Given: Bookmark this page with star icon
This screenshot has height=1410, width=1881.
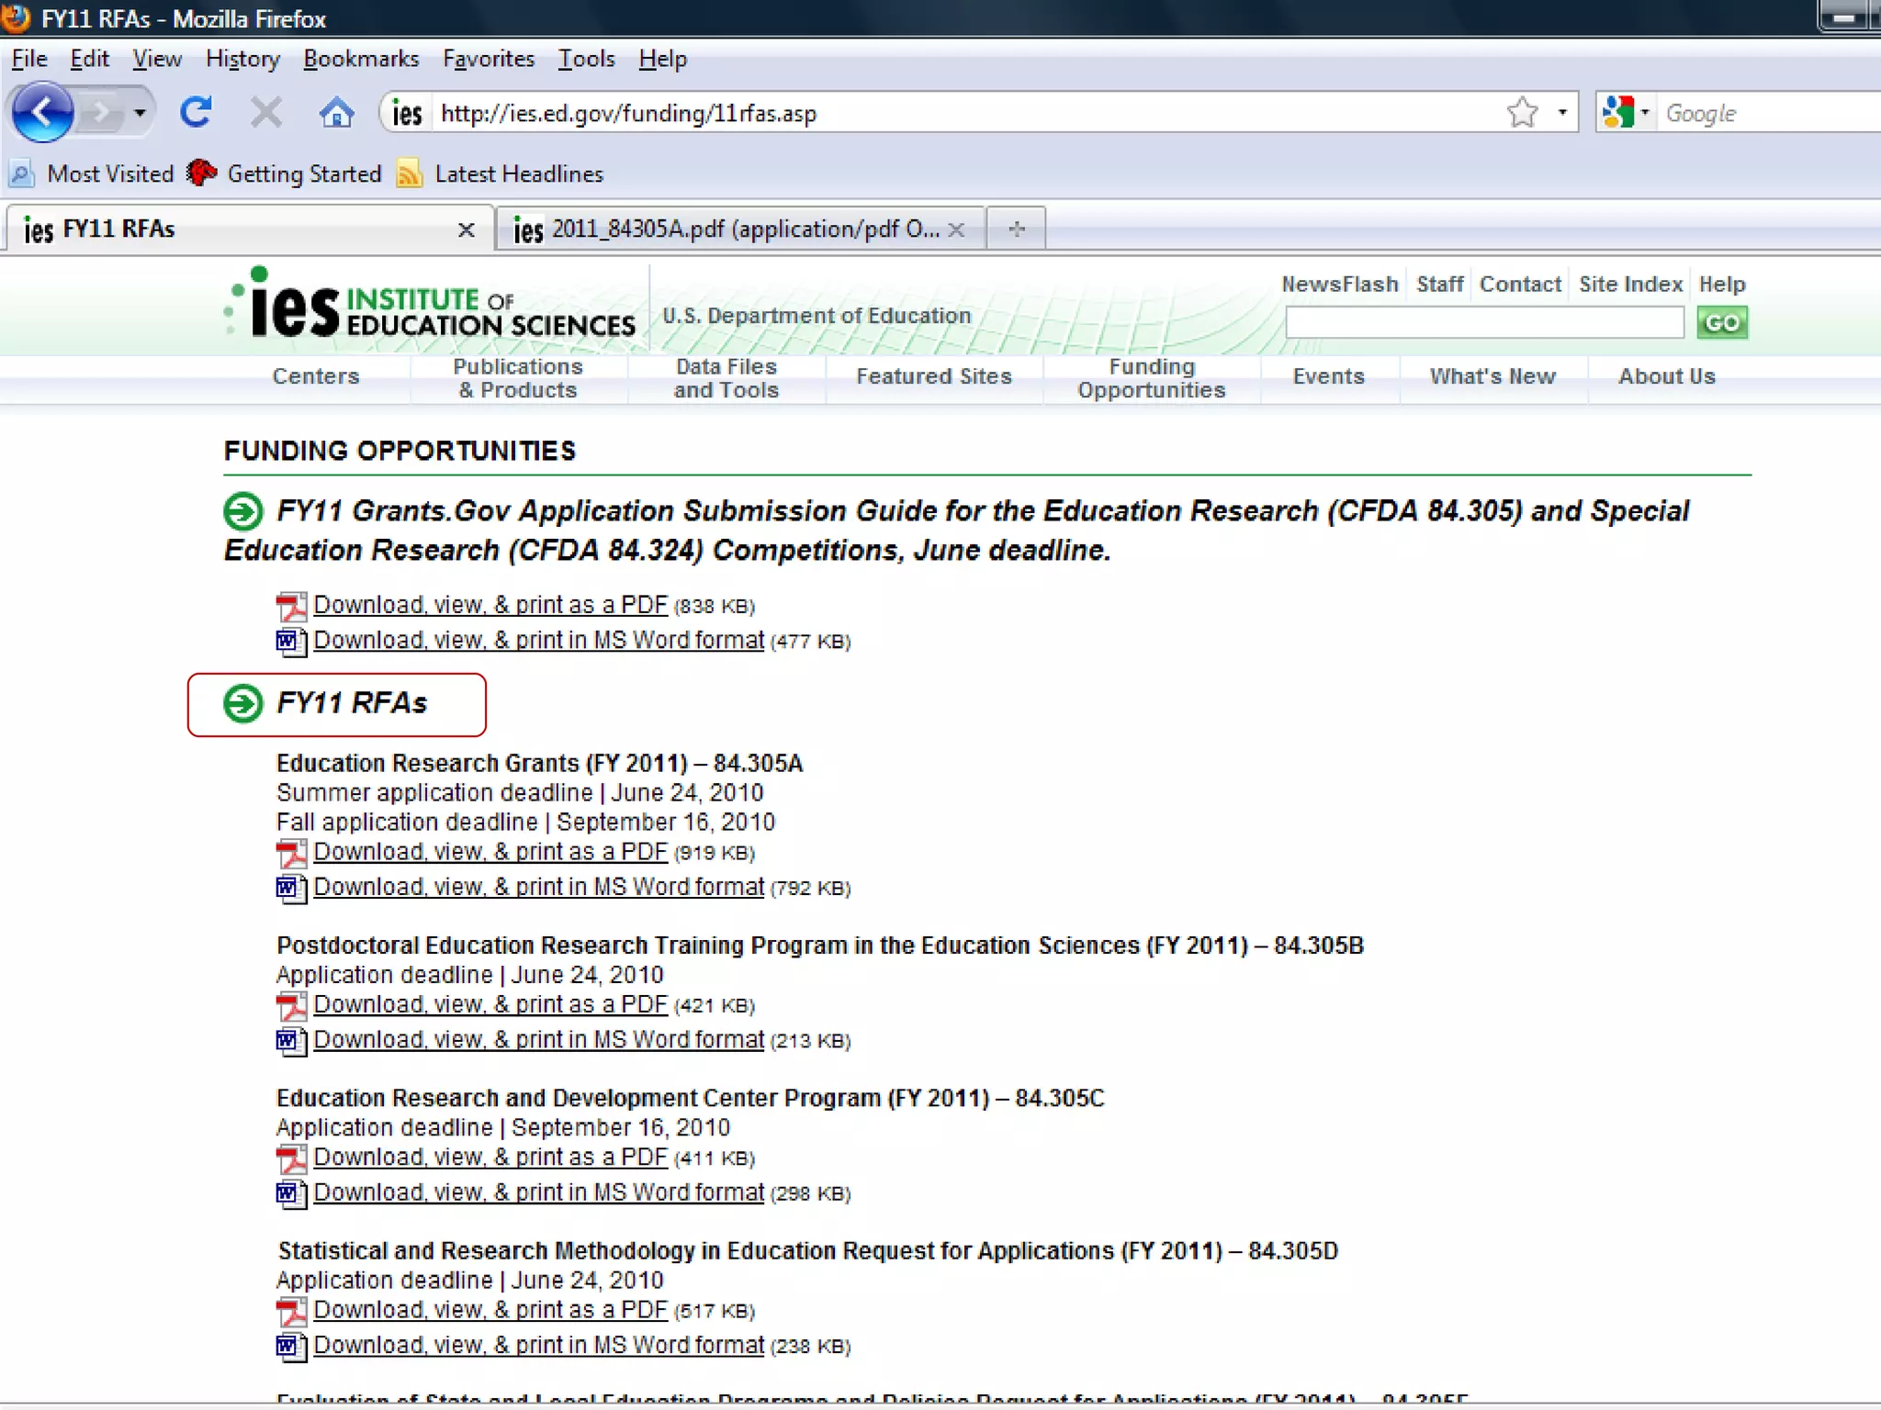Looking at the screenshot, I should (x=1522, y=113).
